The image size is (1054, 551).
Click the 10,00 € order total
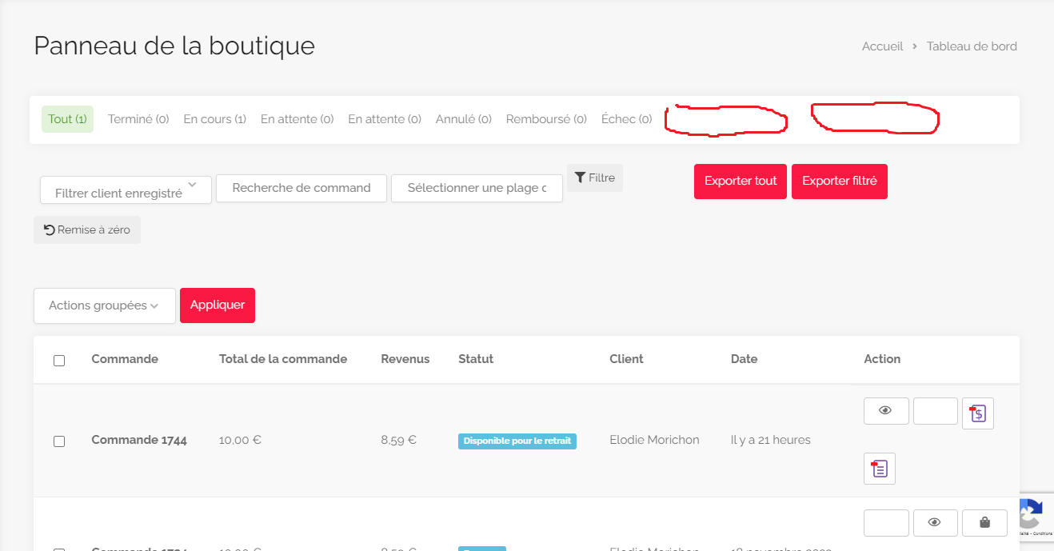pyautogui.click(x=240, y=440)
